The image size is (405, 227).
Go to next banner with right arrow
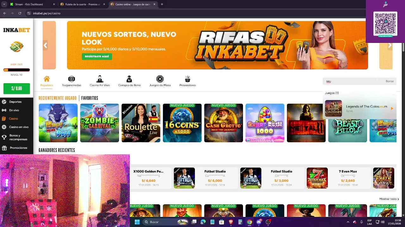coord(390,45)
